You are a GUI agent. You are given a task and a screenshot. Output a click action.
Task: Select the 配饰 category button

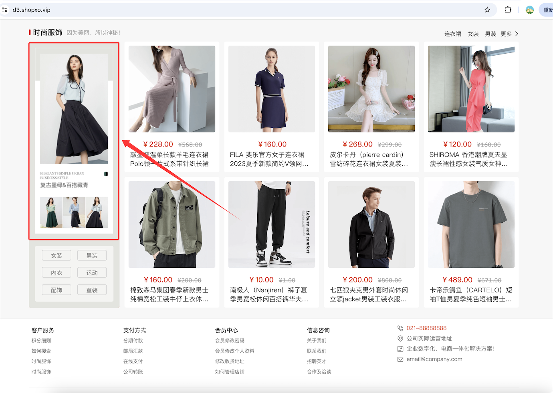57,290
